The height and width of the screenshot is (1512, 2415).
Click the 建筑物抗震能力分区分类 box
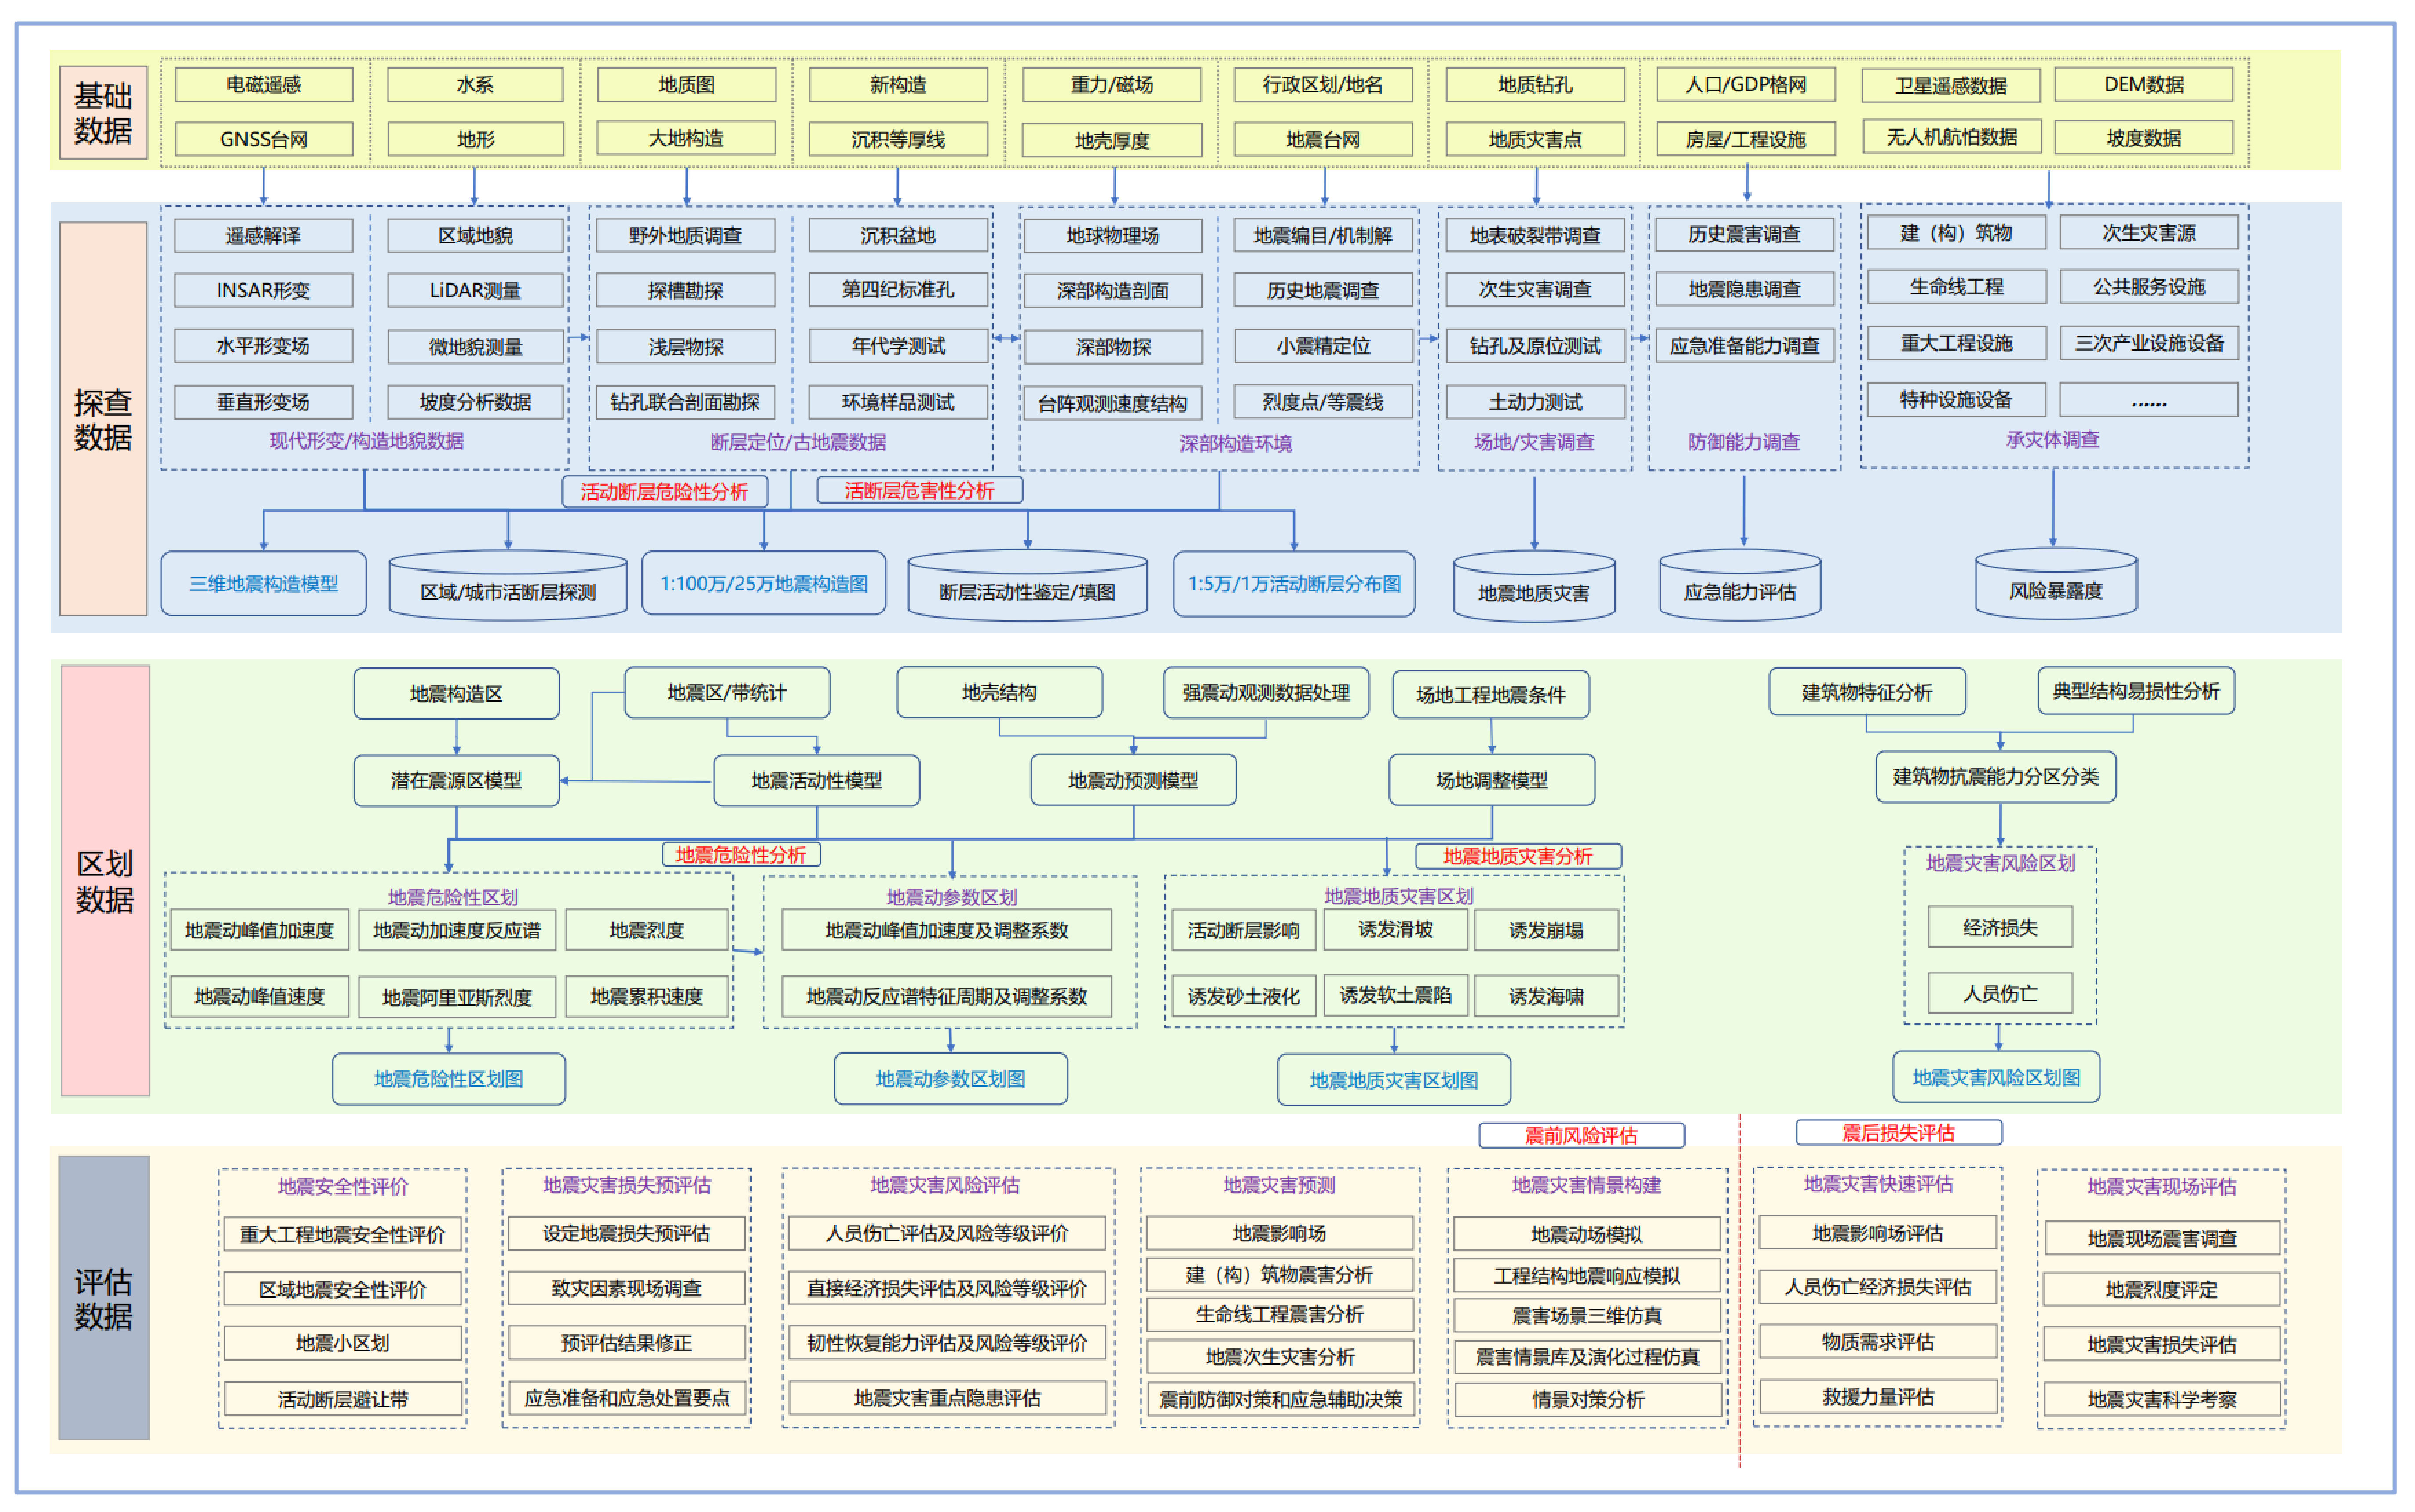(1996, 776)
